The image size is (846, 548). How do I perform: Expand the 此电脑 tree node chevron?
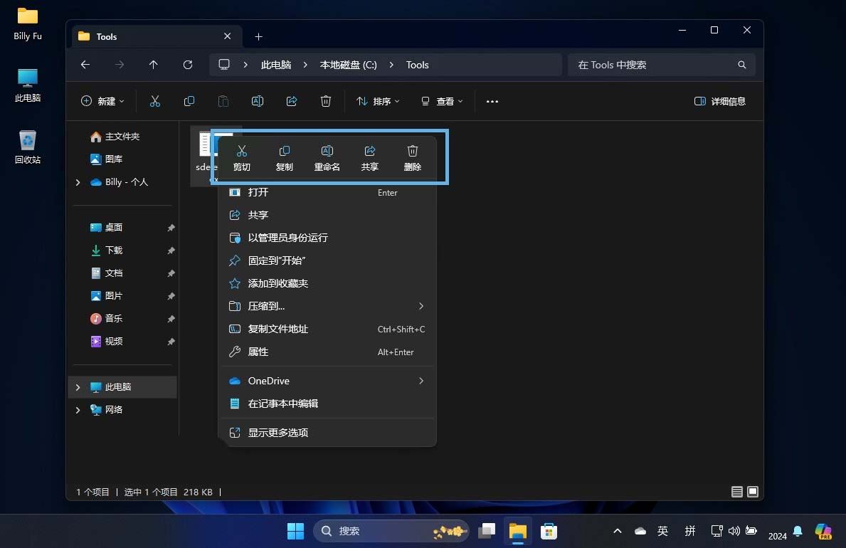pos(78,387)
